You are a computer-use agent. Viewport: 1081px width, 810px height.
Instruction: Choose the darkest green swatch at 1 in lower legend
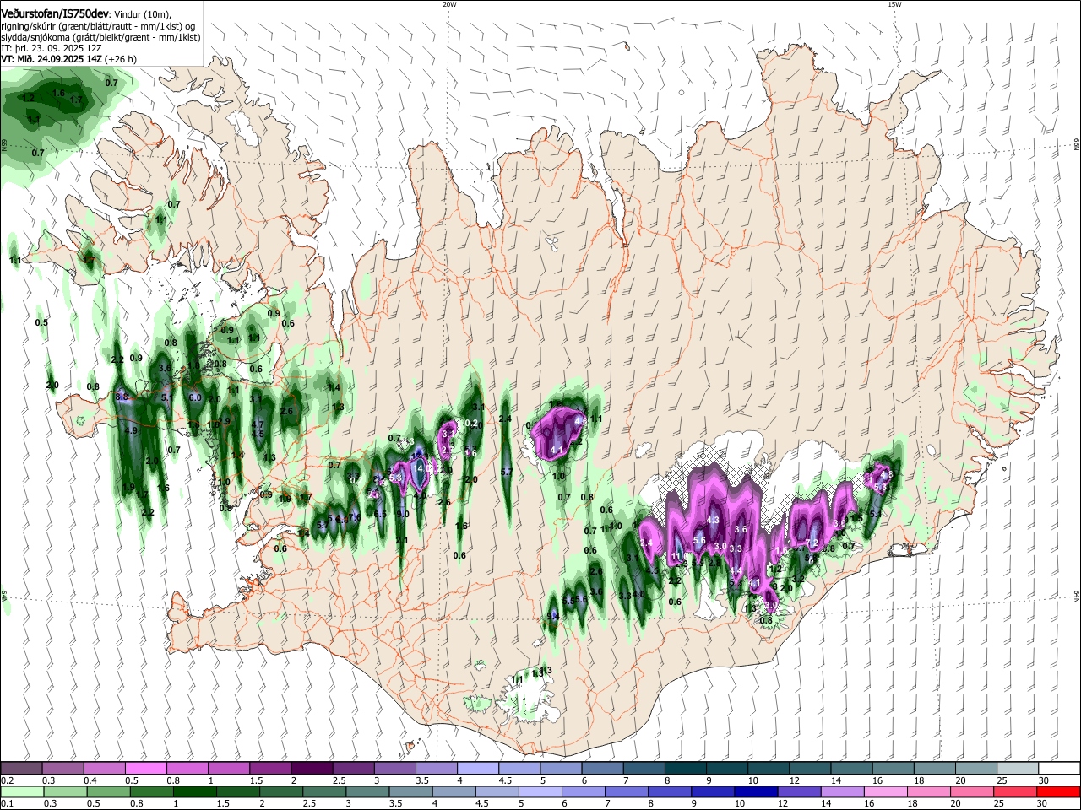[194, 791]
